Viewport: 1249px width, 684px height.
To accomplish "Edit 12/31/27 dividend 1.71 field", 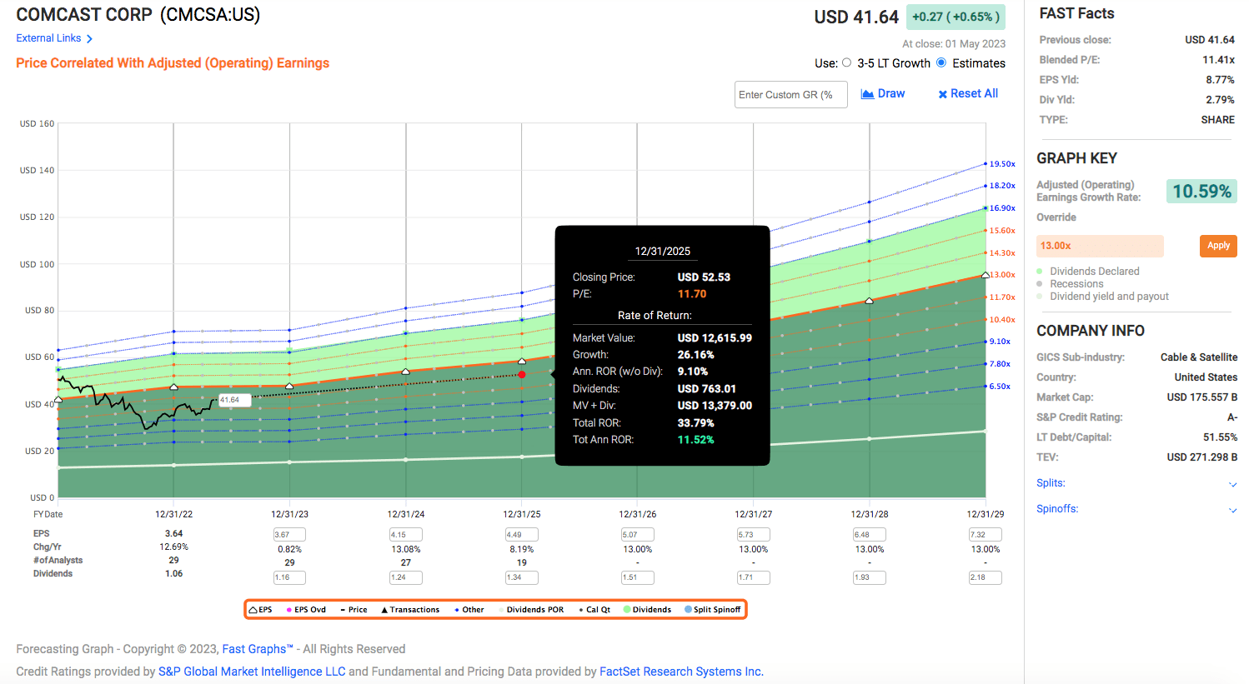I will click(x=753, y=577).
